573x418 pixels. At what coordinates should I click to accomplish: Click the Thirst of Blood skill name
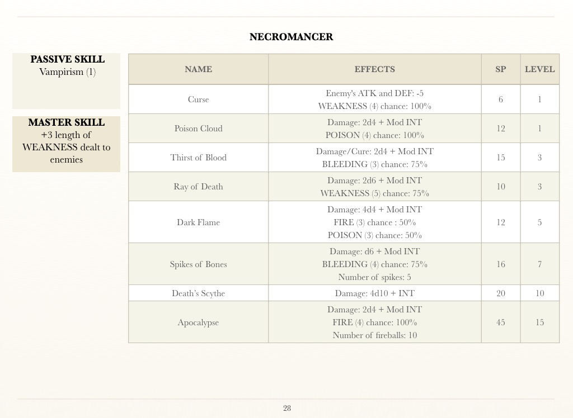[x=198, y=158]
